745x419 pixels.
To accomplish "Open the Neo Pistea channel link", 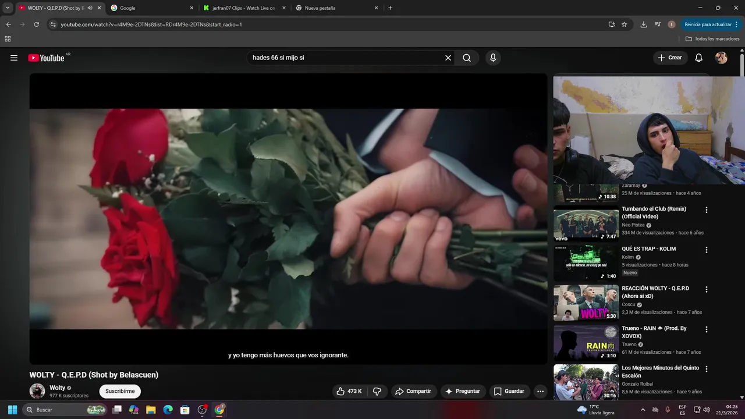I will [633, 225].
